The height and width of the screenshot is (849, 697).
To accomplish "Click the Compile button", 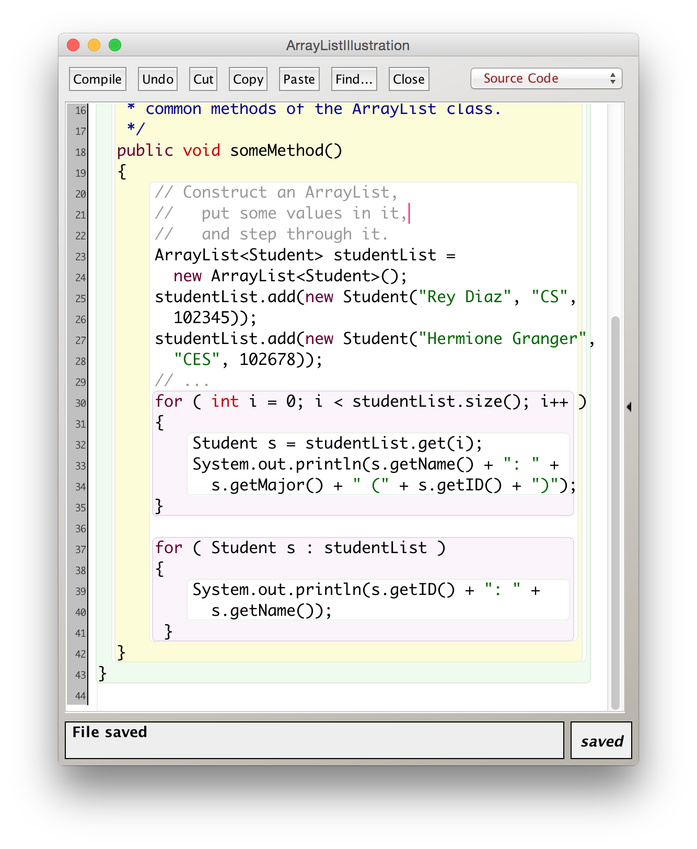I will point(98,79).
